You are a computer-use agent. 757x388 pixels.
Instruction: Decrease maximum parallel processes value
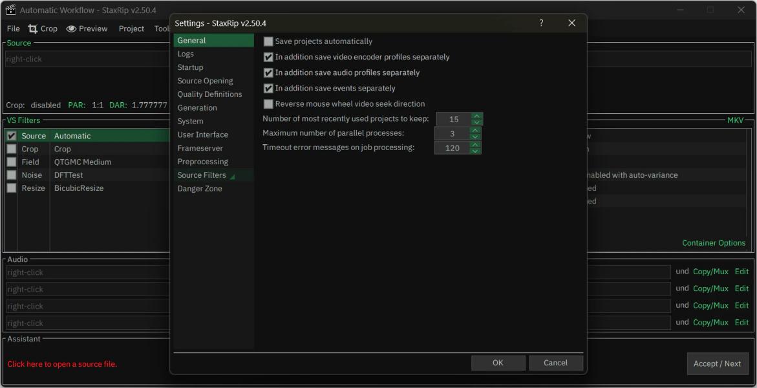475,137
